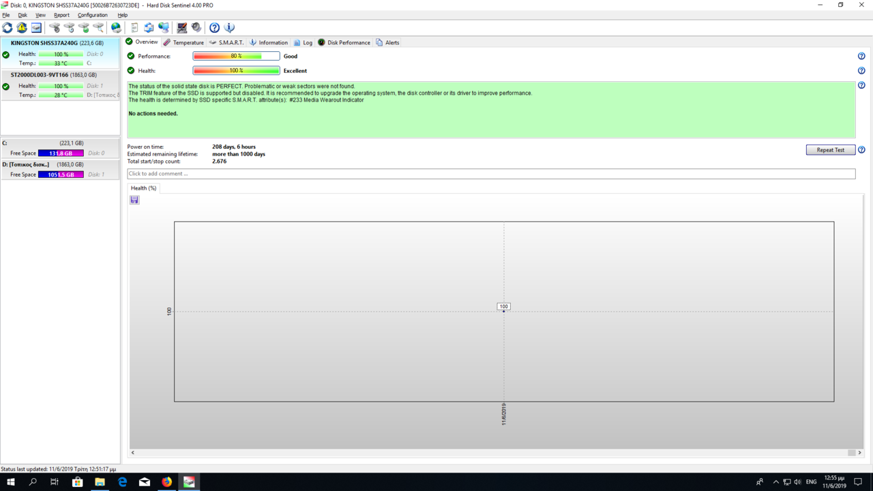The image size is (873, 491).
Task: Click help icon next to Repeat Test
Action: pyautogui.click(x=861, y=149)
